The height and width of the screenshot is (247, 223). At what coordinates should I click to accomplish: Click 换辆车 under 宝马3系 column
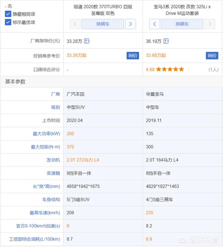pyautogui.click(x=182, y=24)
